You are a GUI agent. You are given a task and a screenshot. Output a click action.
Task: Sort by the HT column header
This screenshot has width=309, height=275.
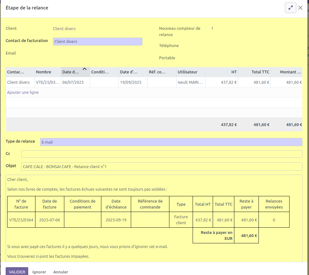coord(234,72)
